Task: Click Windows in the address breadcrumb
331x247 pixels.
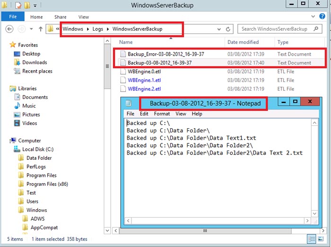Action: coord(73,29)
